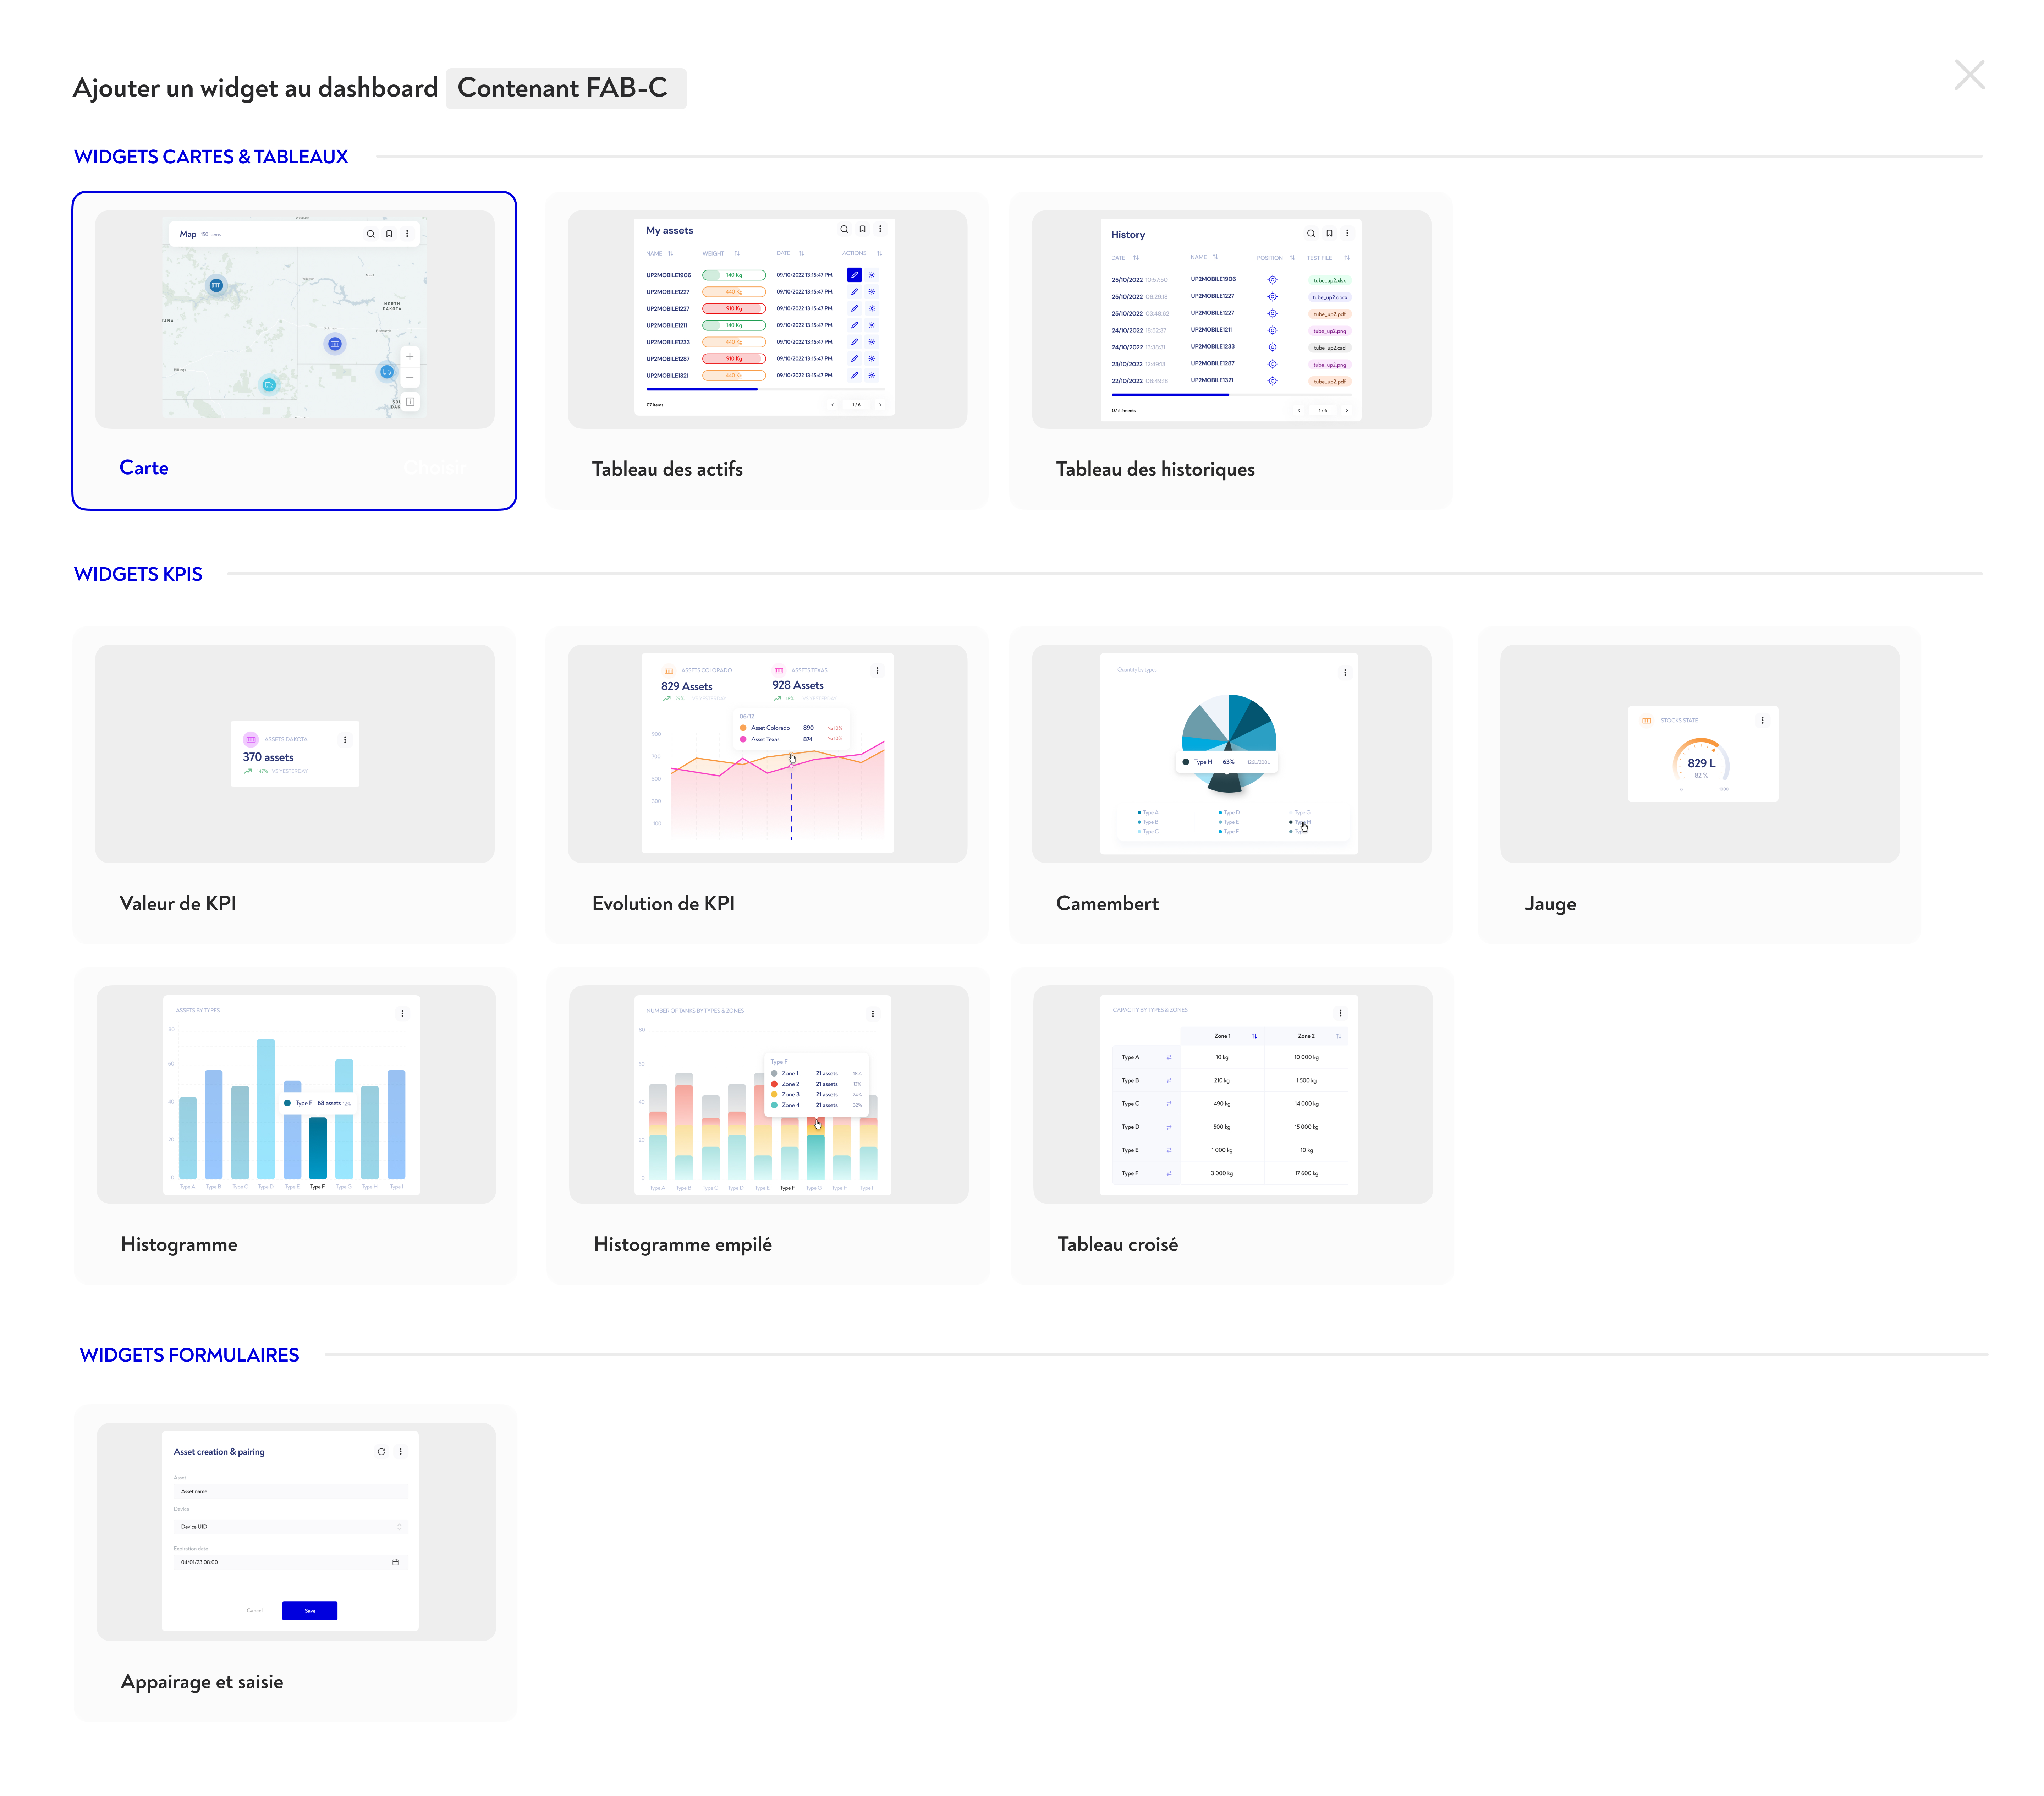Click the WIDGETS CARTES & TABLEAUX heading
Image resolution: width=2044 pixels, height=1796 pixels.
[211, 157]
